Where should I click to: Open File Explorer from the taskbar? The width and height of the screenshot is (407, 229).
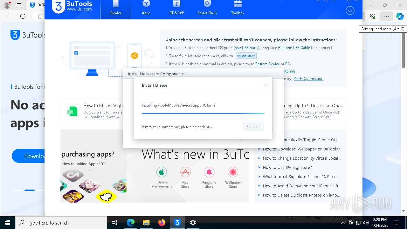pos(146,223)
